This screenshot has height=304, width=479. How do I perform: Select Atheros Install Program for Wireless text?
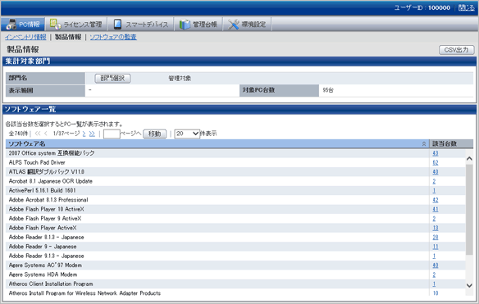coord(84,293)
